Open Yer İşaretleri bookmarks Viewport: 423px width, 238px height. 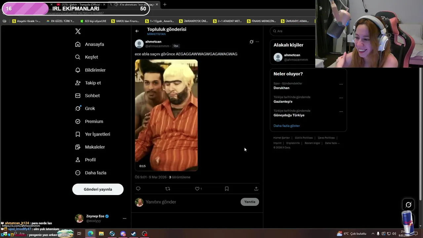pos(93,134)
